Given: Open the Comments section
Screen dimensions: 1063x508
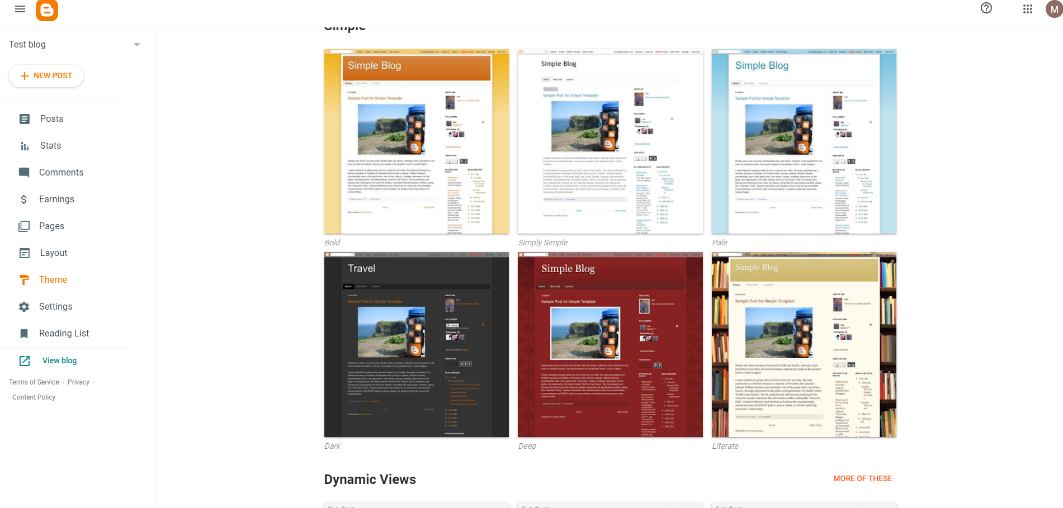Looking at the screenshot, I should tap(61, 172).
